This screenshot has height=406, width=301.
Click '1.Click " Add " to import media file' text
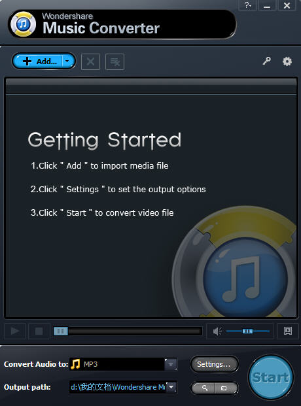(x=99, y=165)
